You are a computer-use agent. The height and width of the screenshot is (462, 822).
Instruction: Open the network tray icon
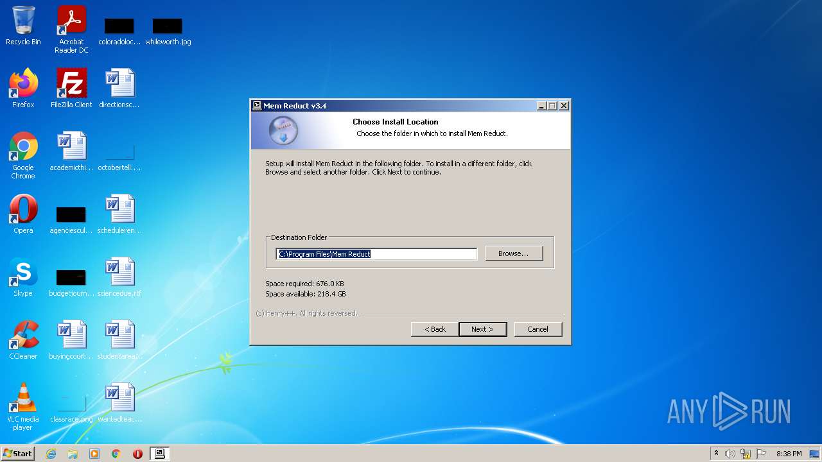746,454
